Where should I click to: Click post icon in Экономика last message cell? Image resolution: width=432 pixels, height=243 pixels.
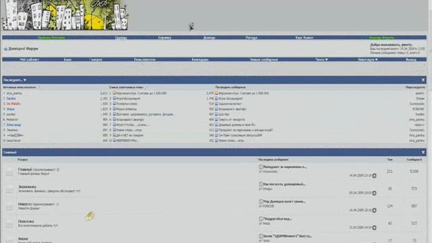[261, 184]
